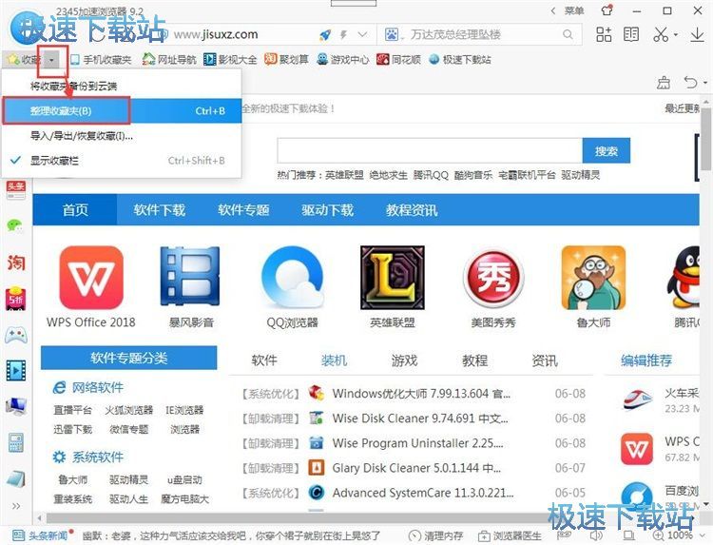Screen dimensions: 713x545
Task: Click the website search input field
Action: tap(430, 150)
